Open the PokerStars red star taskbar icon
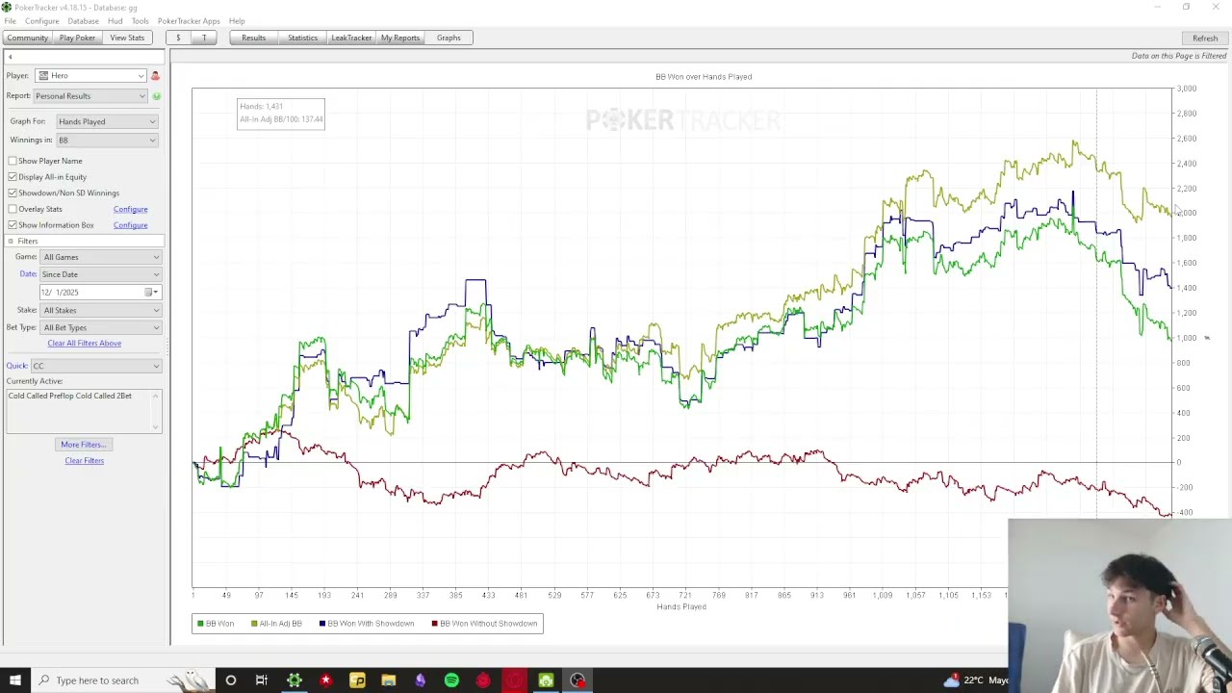Image resolution: width=1232 pixels, height=693 pixels. tap(325, 680)
